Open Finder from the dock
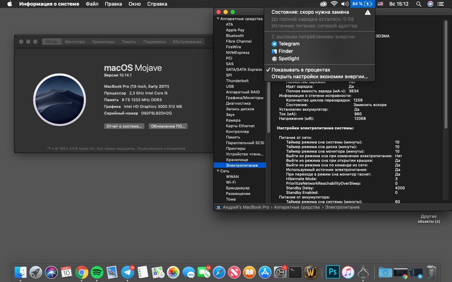The image size is (452, 282). point(21,272)
